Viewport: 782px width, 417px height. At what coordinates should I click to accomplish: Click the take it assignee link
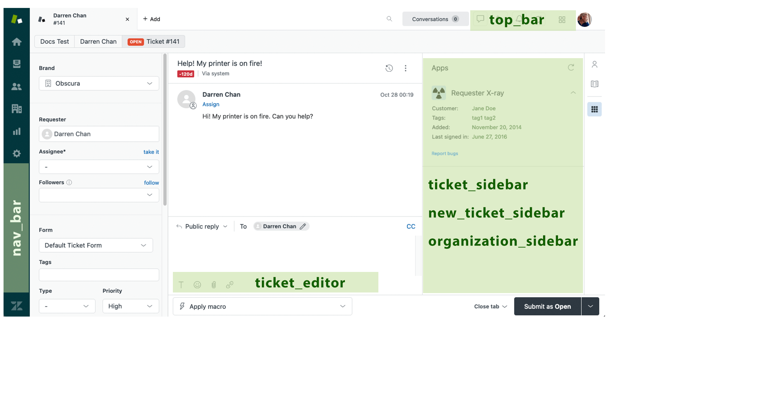tap(151, 152)
